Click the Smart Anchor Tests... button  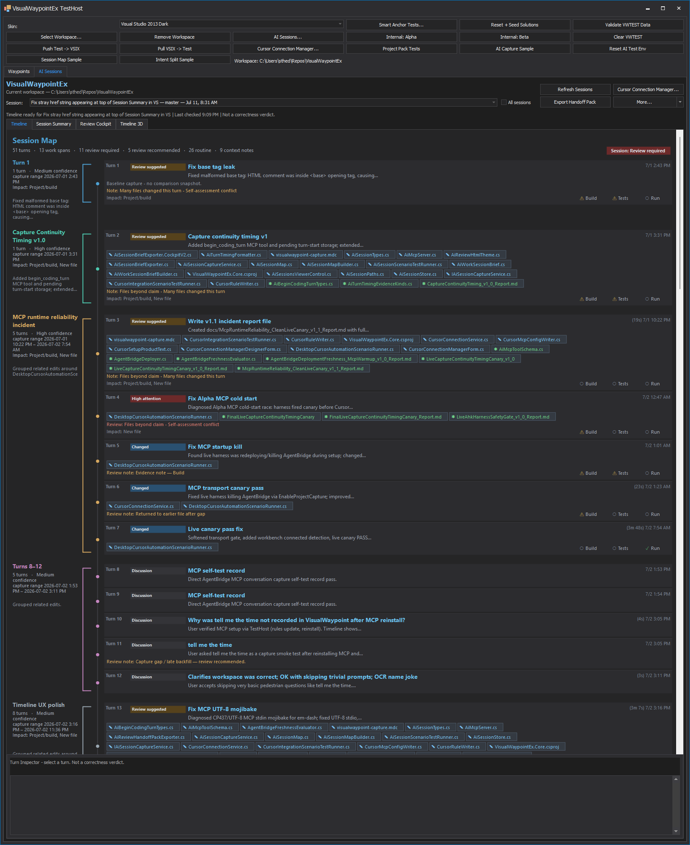click(x=401, y=25)
